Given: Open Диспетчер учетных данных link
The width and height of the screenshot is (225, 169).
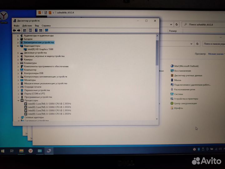Looking at the screenshot, I should pos(188,75).
